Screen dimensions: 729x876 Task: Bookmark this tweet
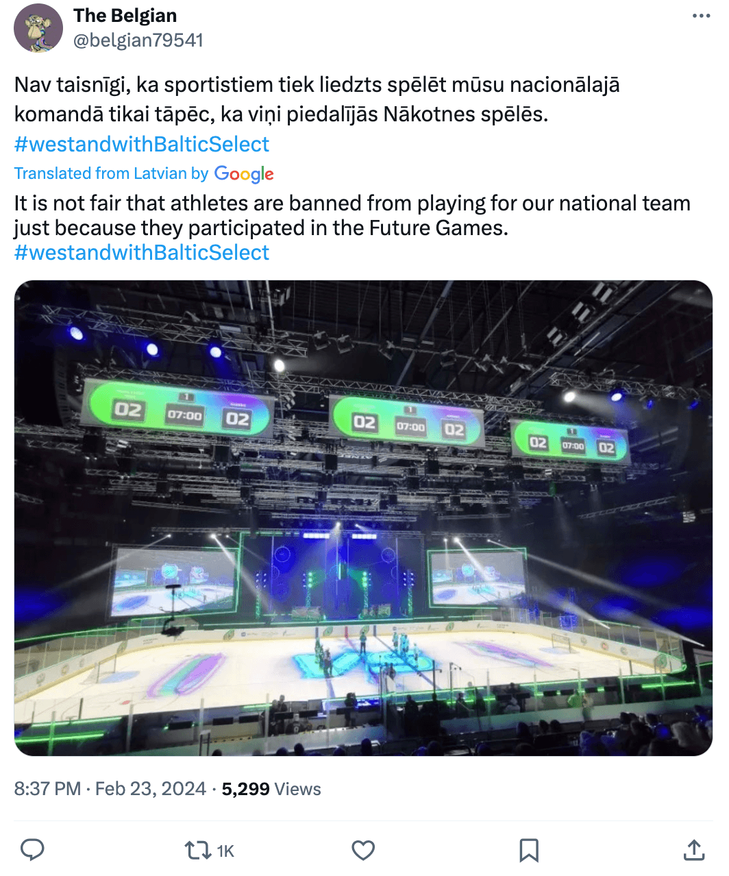[x=529, y=851]
